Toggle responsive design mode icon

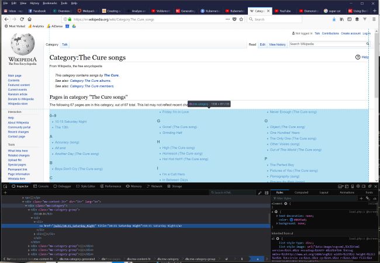pos(352,186)
